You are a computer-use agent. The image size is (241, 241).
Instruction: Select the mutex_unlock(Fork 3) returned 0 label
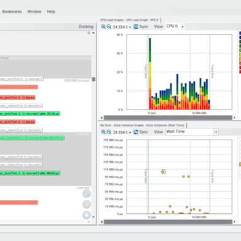tap(21, 106)
